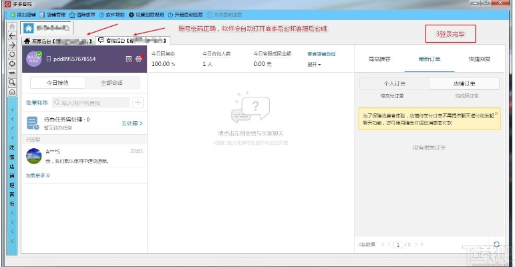515x267 pixels.
Task: Open 软件帮助 (software help)
Action: (x=111, y=14)
